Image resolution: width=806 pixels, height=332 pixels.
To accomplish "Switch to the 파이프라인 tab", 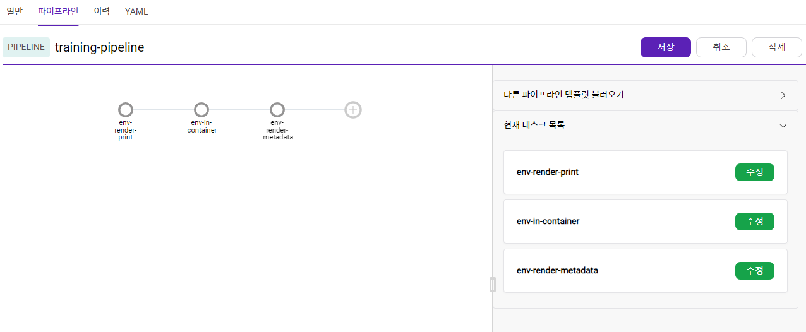I will click(58, 11).
